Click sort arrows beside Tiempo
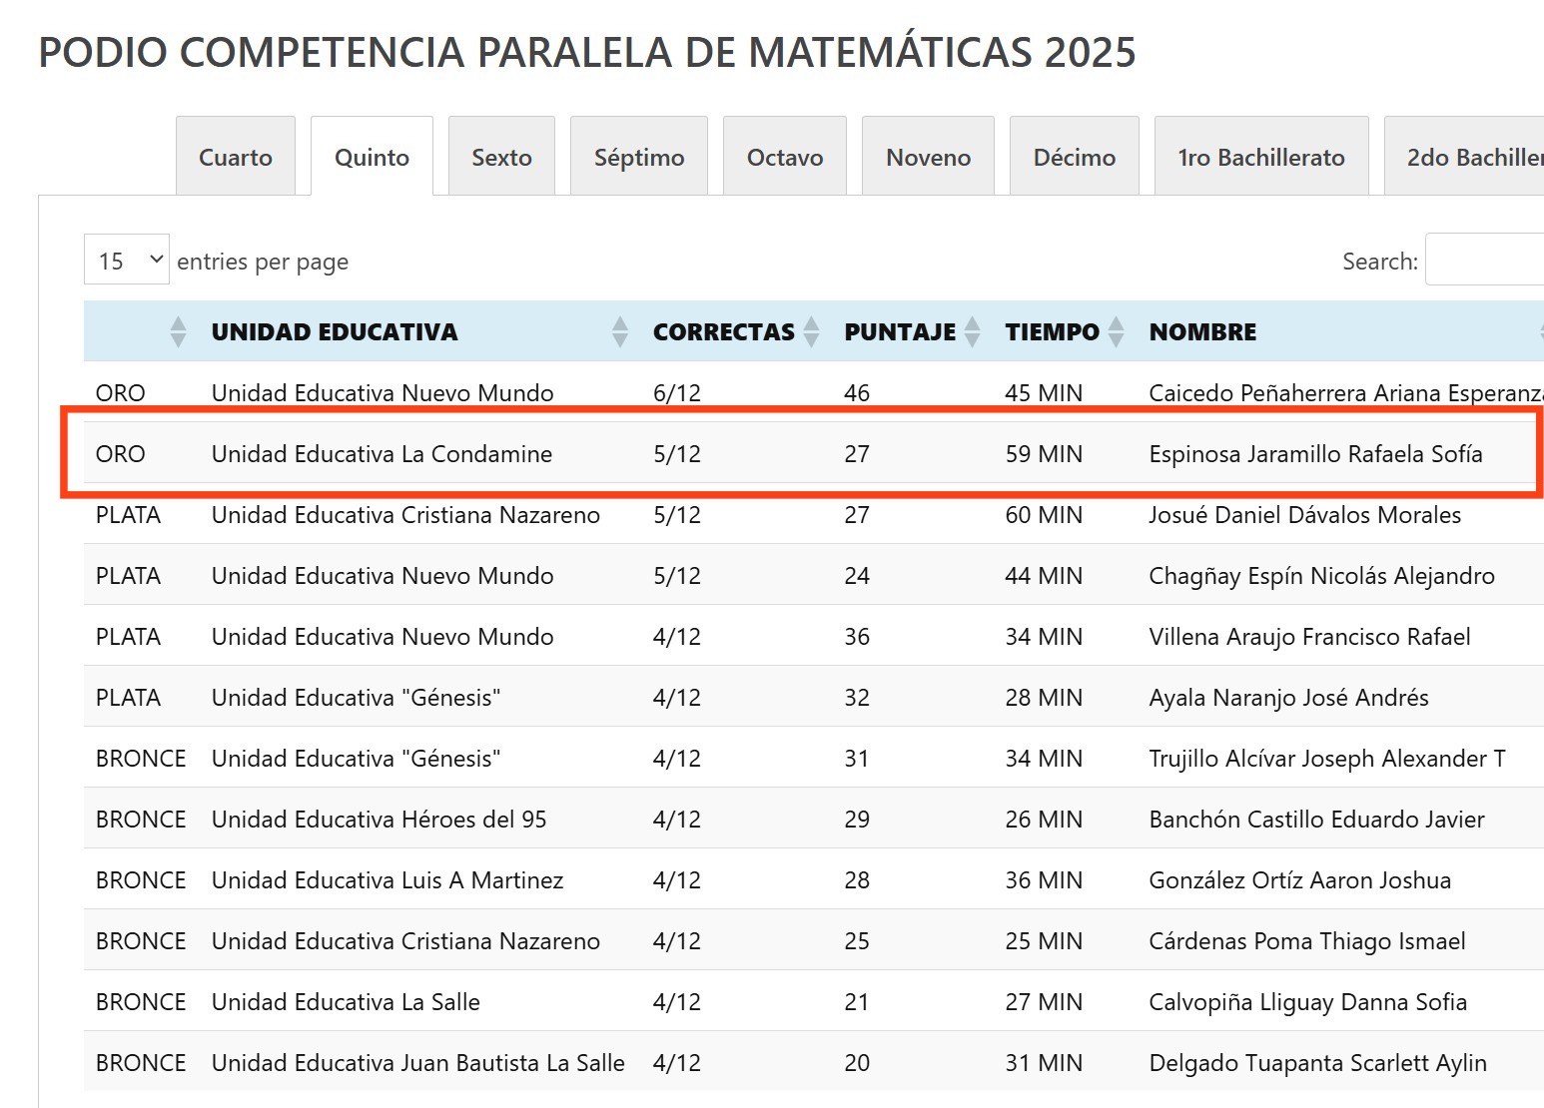This screenshot has width=1544, height=1108. click(x=1116, y=331)
